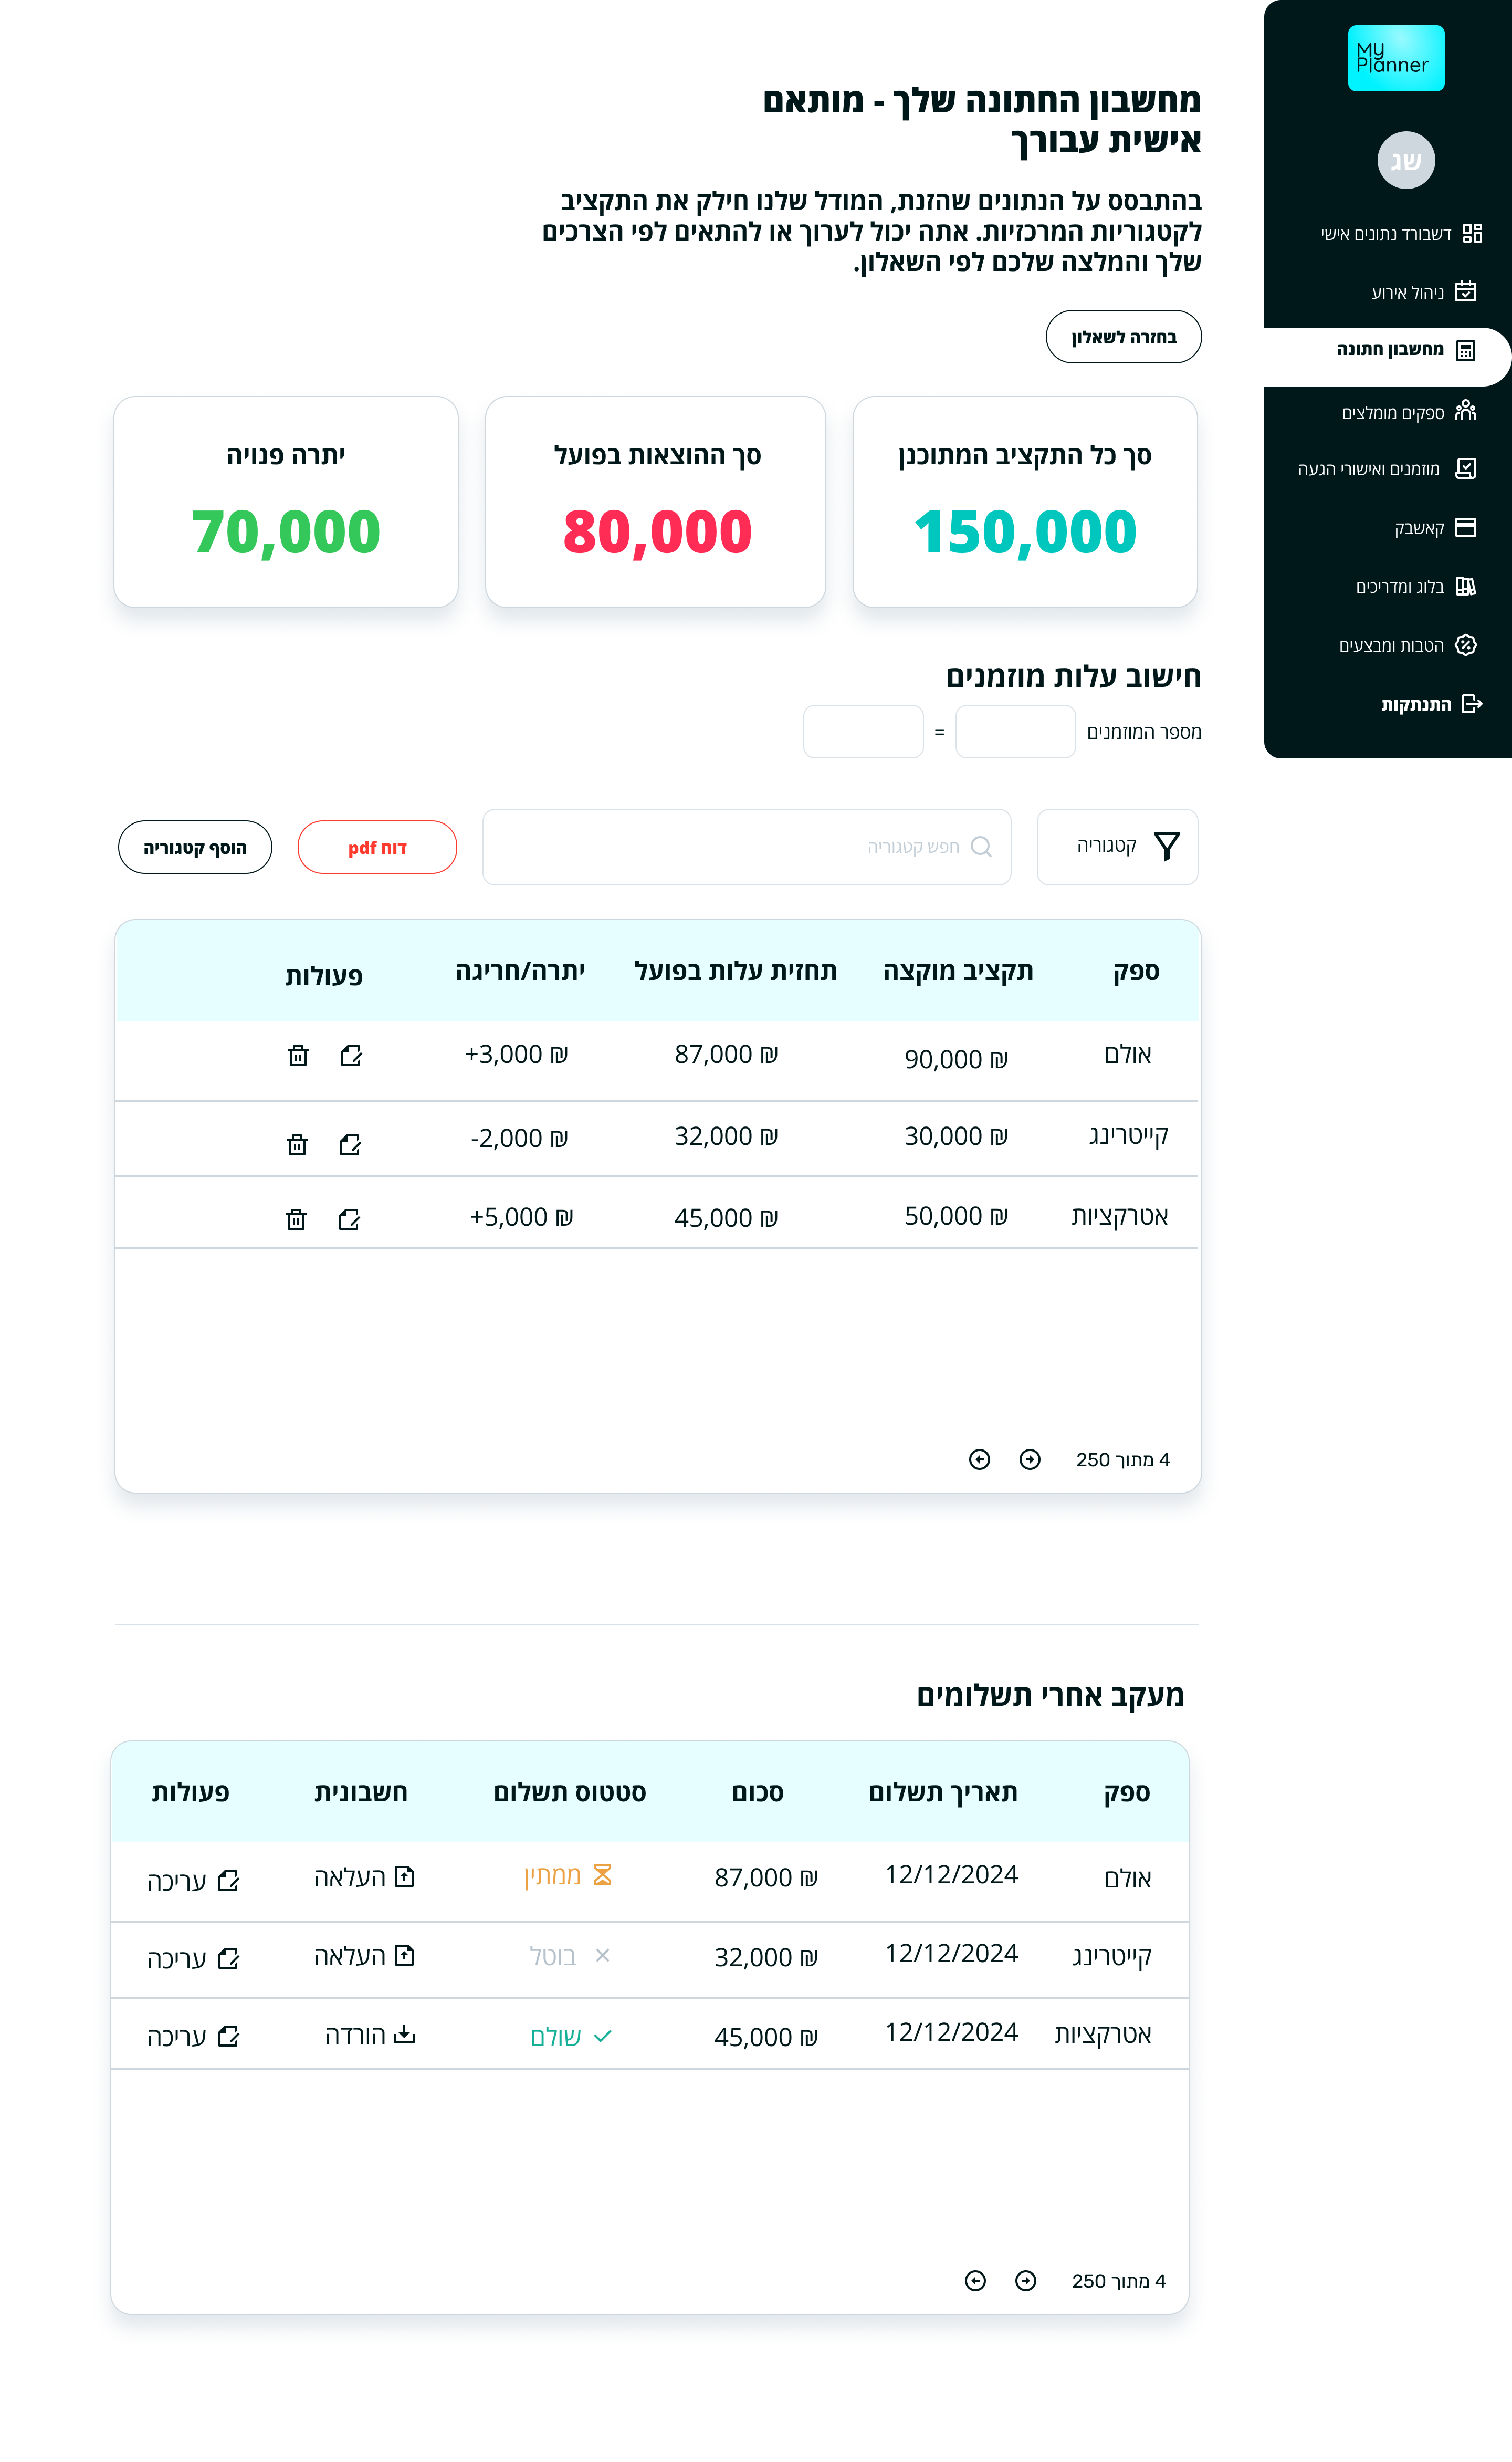Click the 70,000 free balance card

pos(286,502)
